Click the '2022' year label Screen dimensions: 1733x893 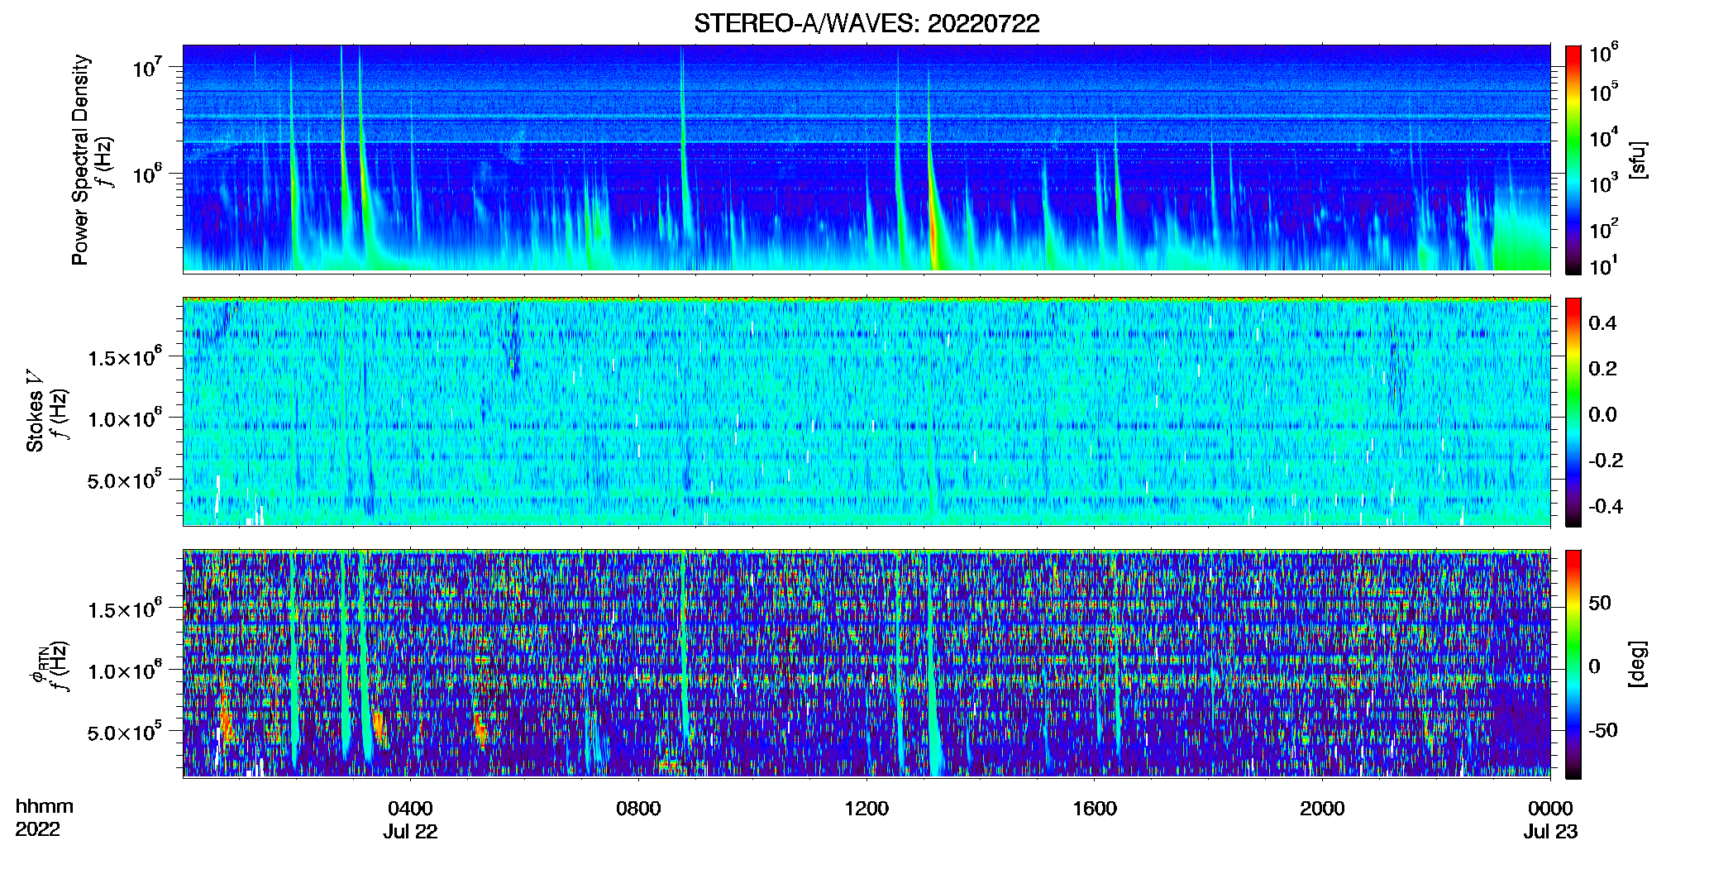[x=37, y=829]
